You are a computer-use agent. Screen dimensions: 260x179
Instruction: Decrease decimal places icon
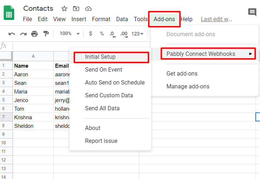point(112,34)
